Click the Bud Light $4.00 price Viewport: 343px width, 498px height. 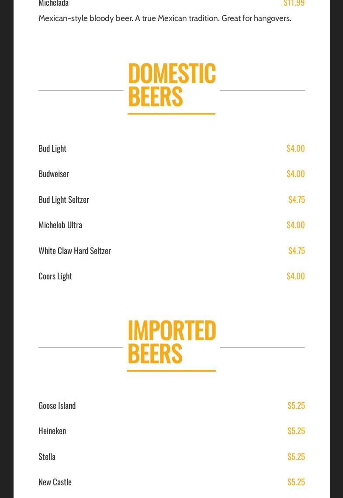[295, 148]
